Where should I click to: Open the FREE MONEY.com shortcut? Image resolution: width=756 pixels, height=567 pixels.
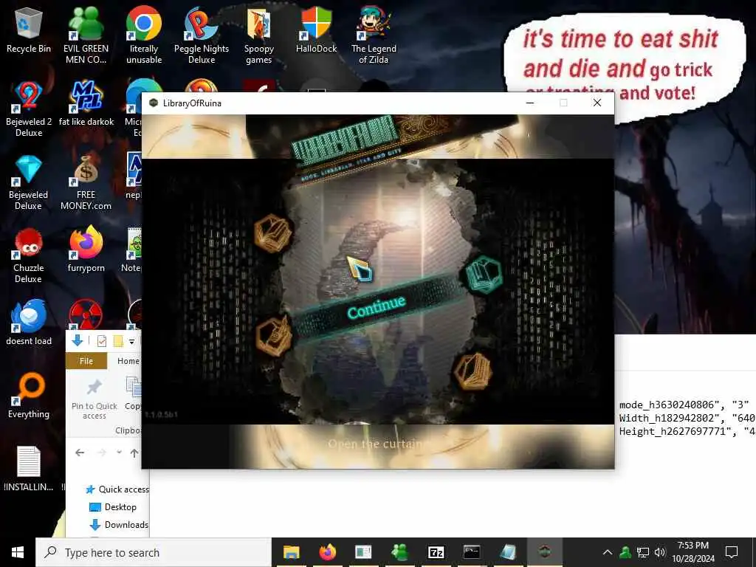86,183
